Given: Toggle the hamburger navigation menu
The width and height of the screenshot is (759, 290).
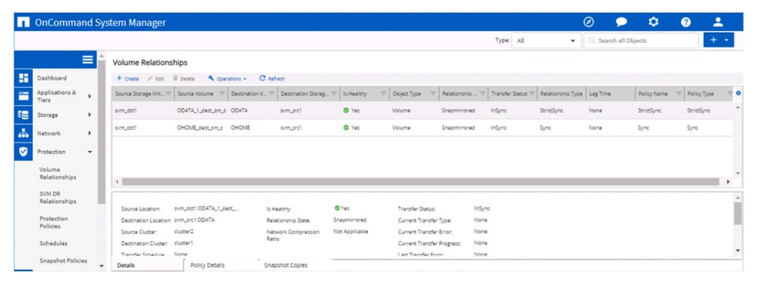Looking at the screenshot, I should [87, 59].
